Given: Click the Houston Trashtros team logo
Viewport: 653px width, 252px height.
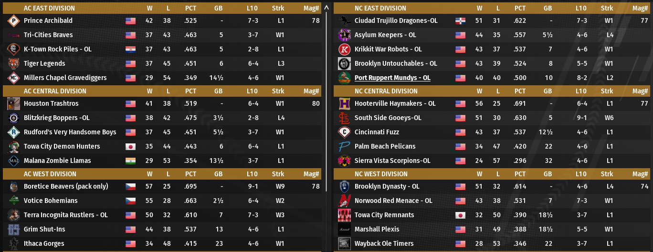Looking at the screenshot, I should tap(13, 104).
